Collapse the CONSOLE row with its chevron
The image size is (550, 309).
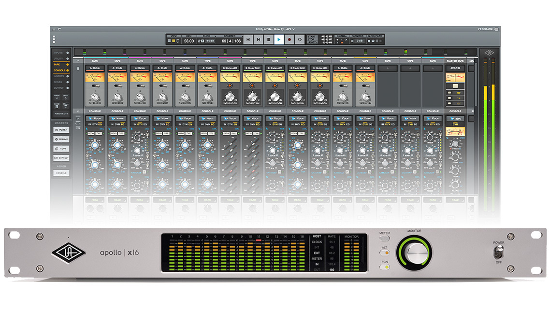pos(78,111)
